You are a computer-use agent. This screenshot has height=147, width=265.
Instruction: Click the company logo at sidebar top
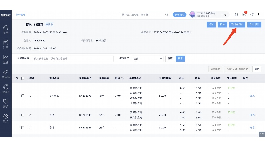pos(6,15)
